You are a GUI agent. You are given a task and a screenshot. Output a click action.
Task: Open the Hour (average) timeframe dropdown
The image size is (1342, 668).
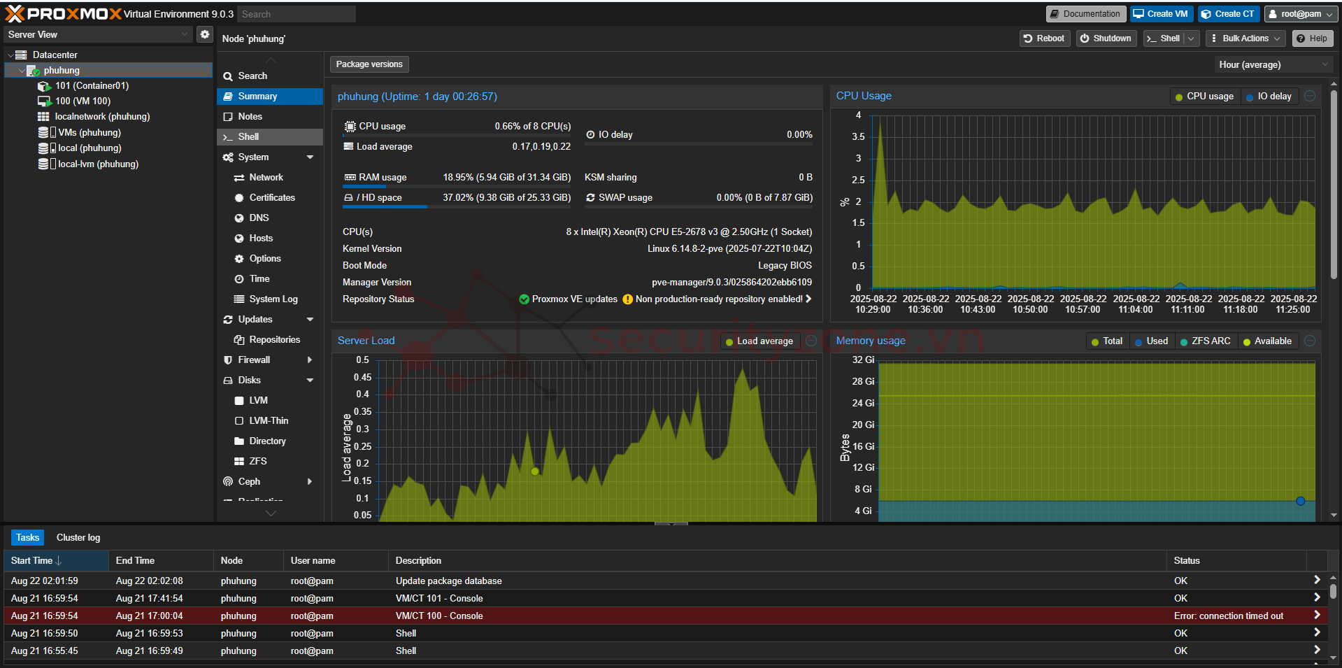[1273, 64]
